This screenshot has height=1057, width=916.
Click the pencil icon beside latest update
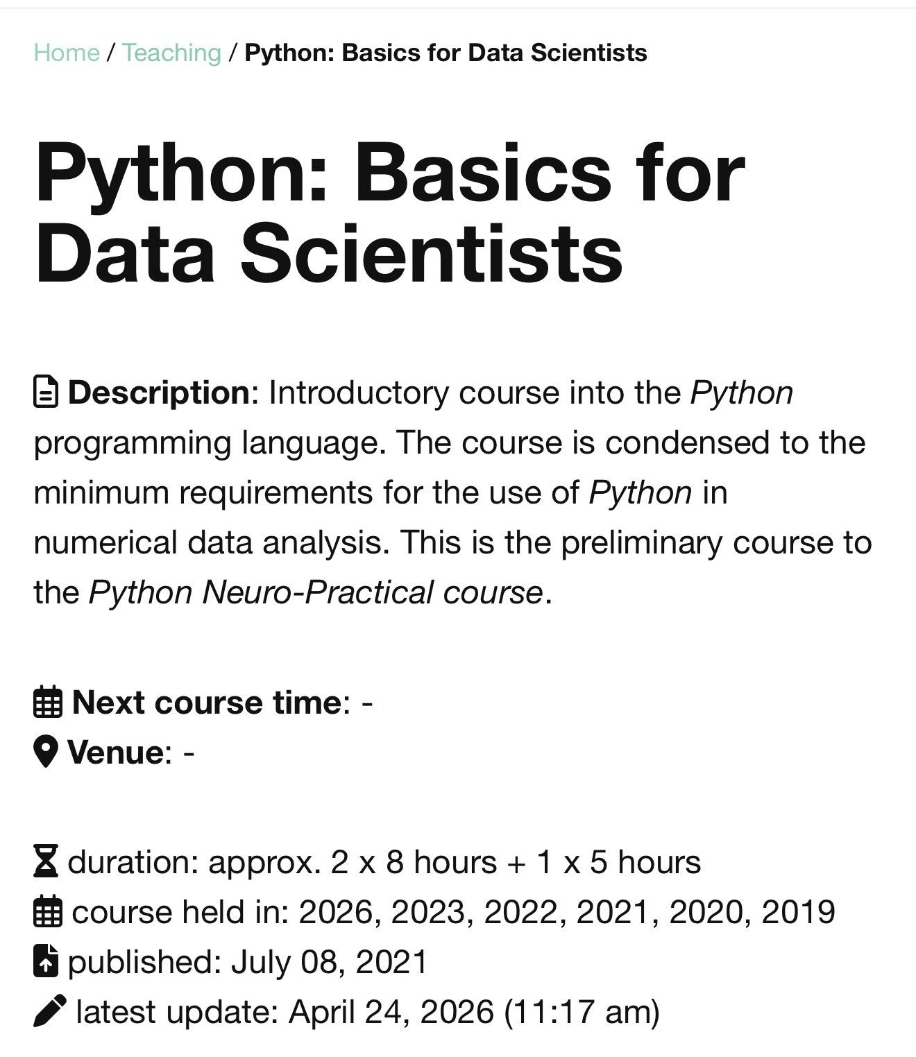50,1011
